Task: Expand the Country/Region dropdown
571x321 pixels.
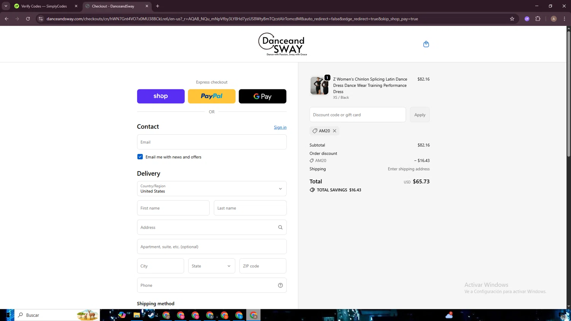Action: [212, 189]
